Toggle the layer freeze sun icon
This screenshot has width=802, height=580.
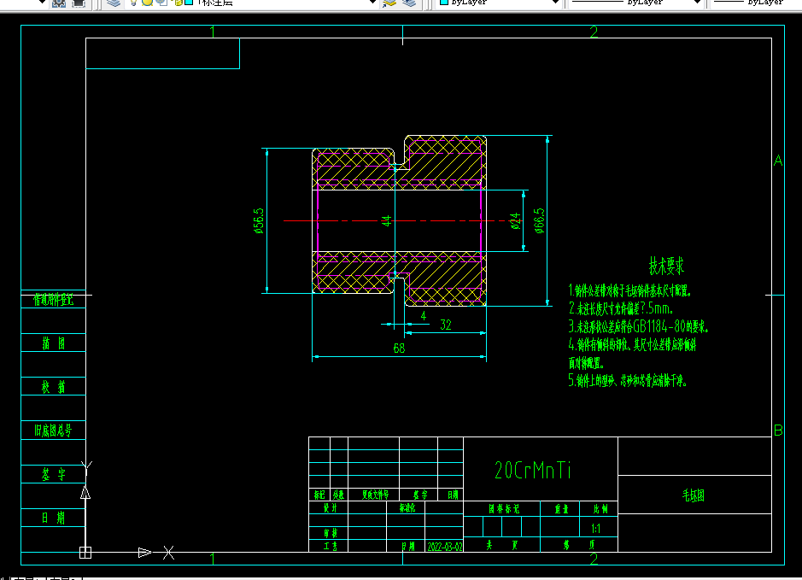tap(147, 2)
